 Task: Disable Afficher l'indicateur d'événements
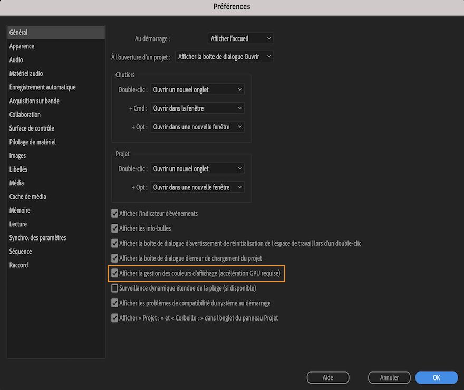pyautogui.click(x=114, y=213)
